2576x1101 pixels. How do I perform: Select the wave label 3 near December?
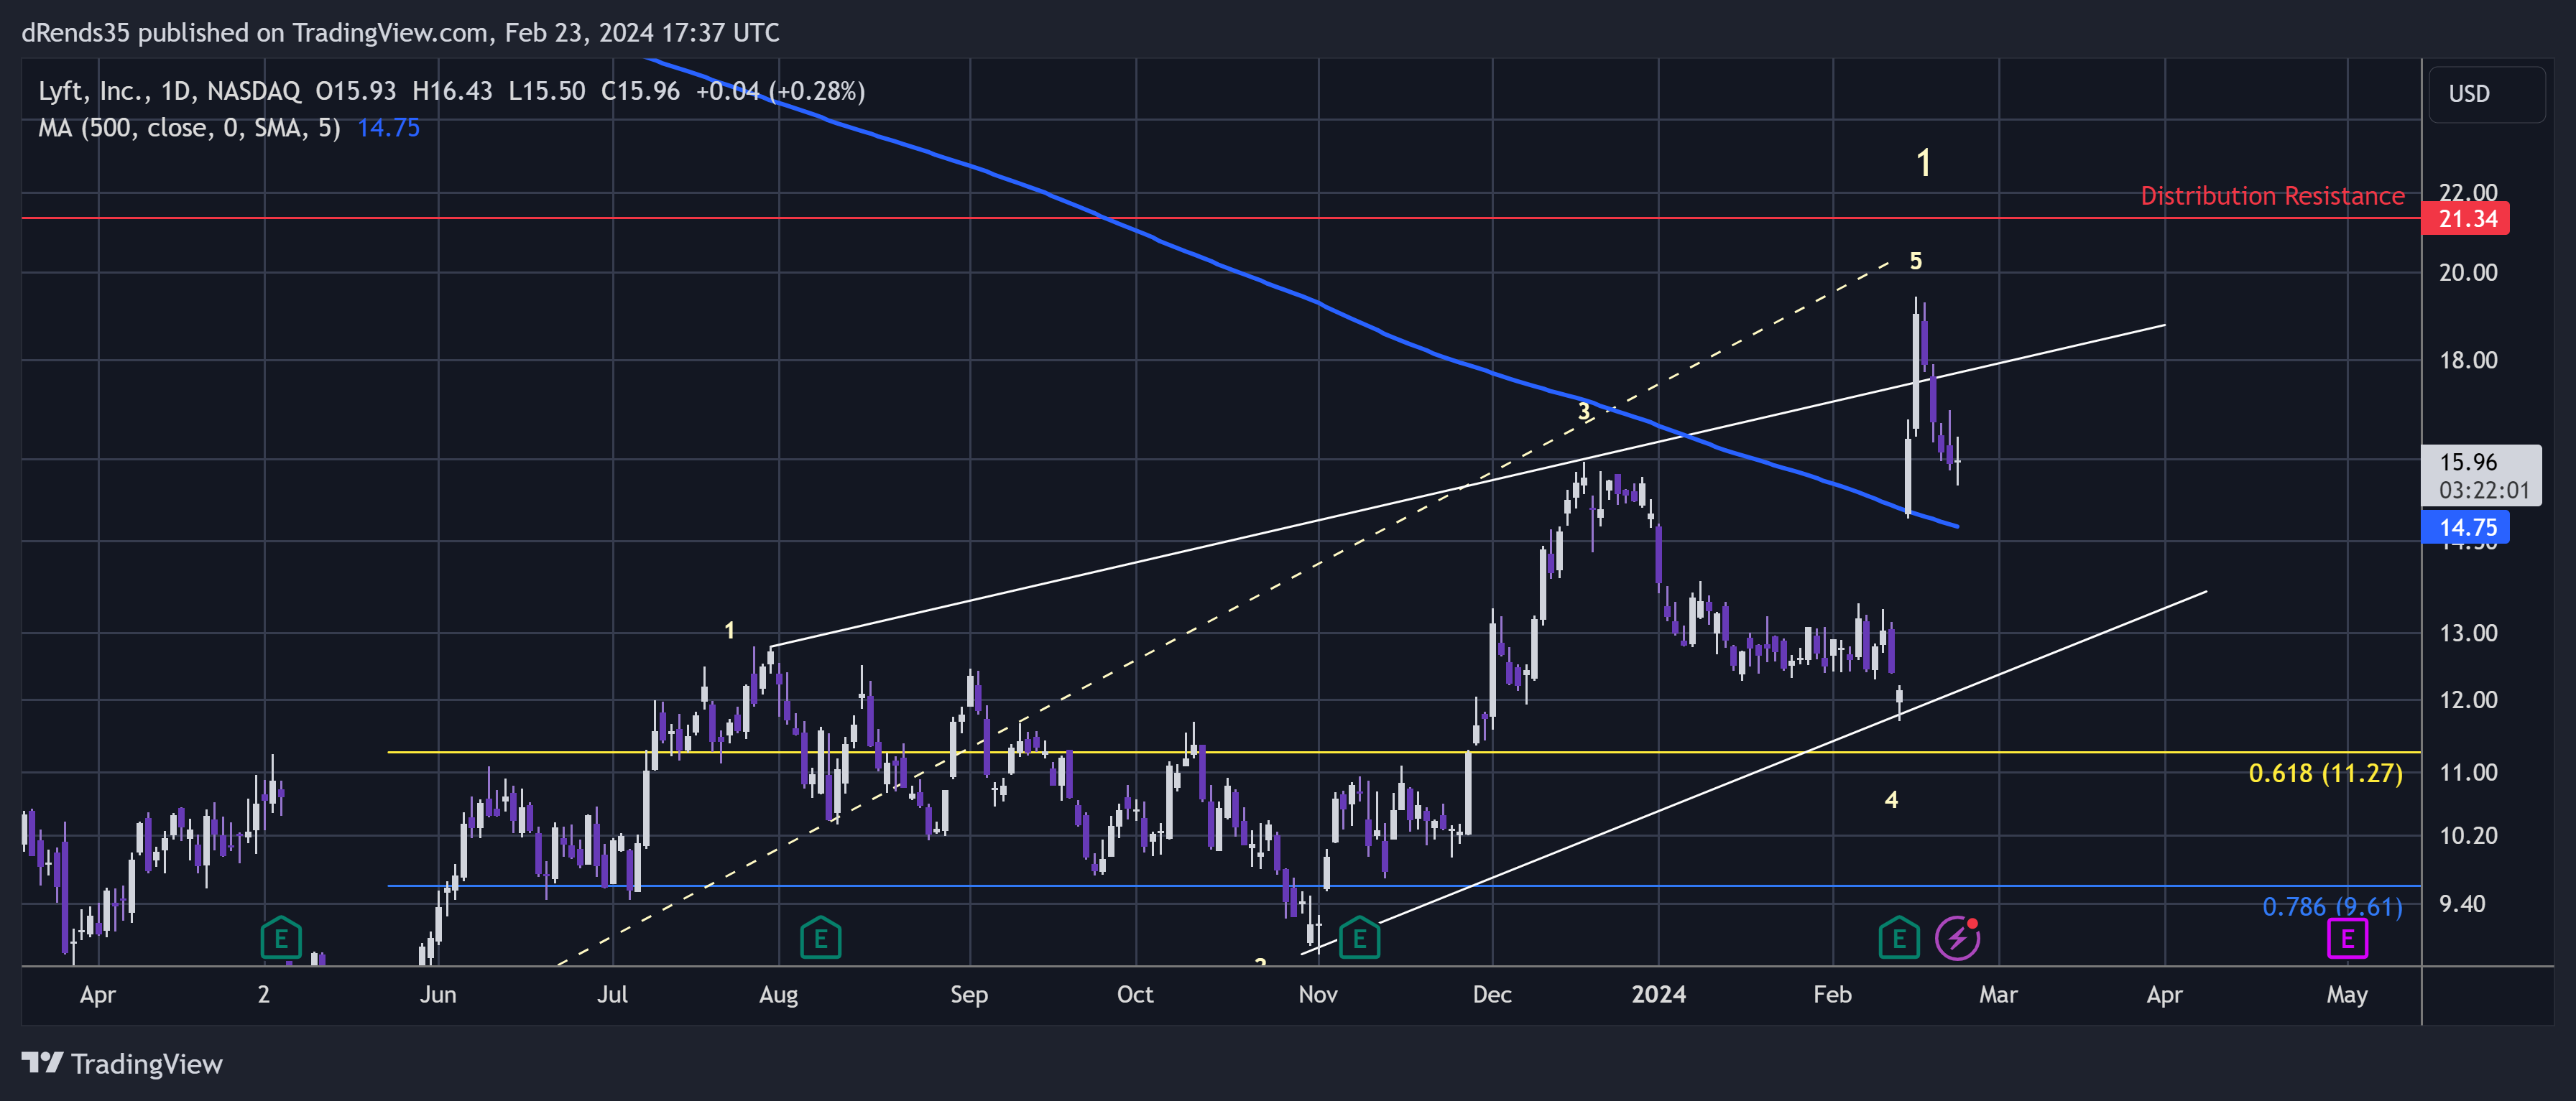click(1583, 411)
